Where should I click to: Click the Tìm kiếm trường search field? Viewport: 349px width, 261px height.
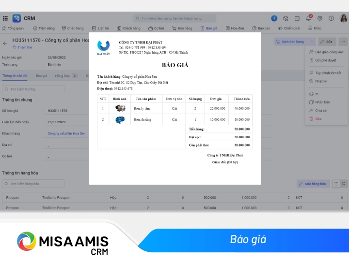[33, 89]
